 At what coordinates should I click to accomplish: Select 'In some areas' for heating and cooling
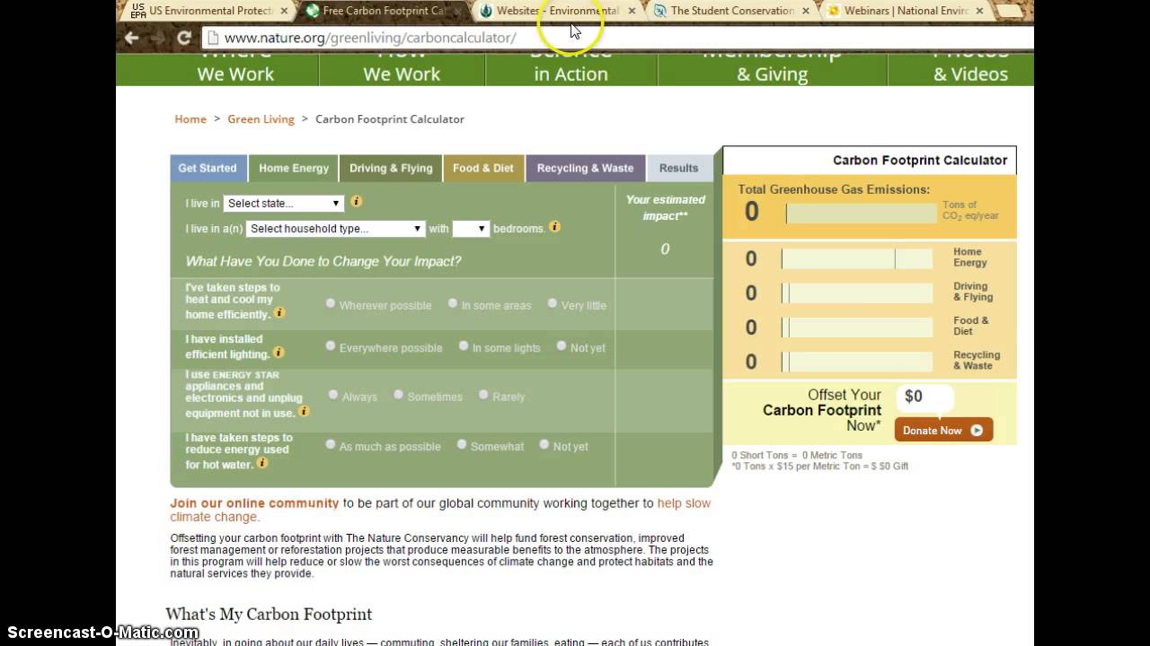453,303
